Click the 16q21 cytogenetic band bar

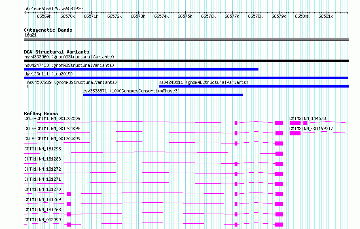[x=186, y=39]
